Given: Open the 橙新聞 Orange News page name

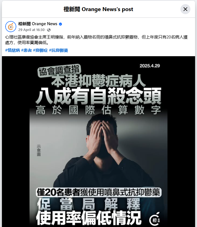Looking at the screenshot, I should pos(38,24).
